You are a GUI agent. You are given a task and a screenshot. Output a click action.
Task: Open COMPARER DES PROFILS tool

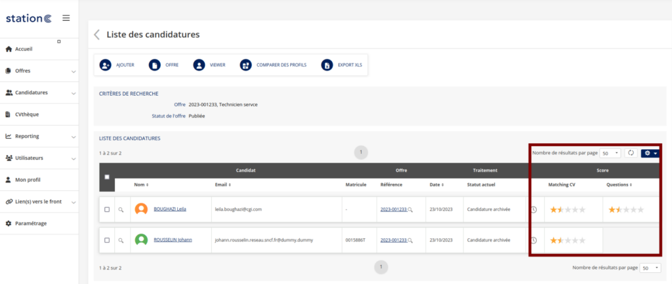coord(245,65)
